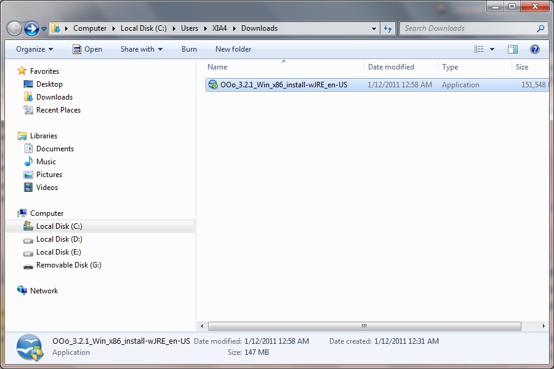Viewport: 554px width, 369px height.
Task: Select Favorites in the navigation pane
Action: click(44, 71)
